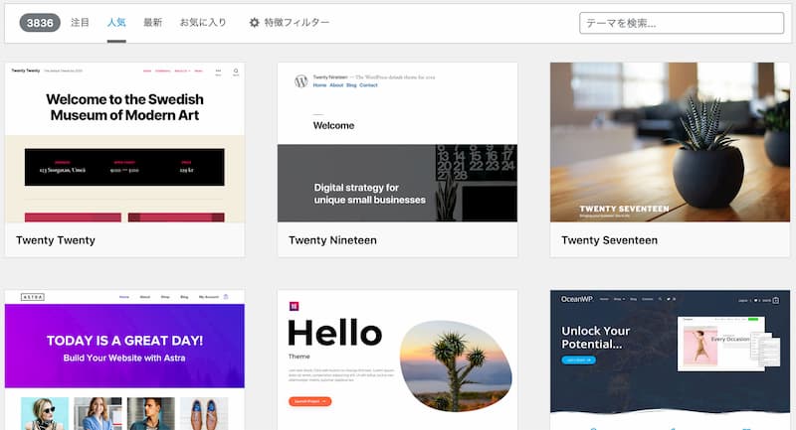
Task: Click the ASTRA logo in Astra preview
Action: coord(33,297)
